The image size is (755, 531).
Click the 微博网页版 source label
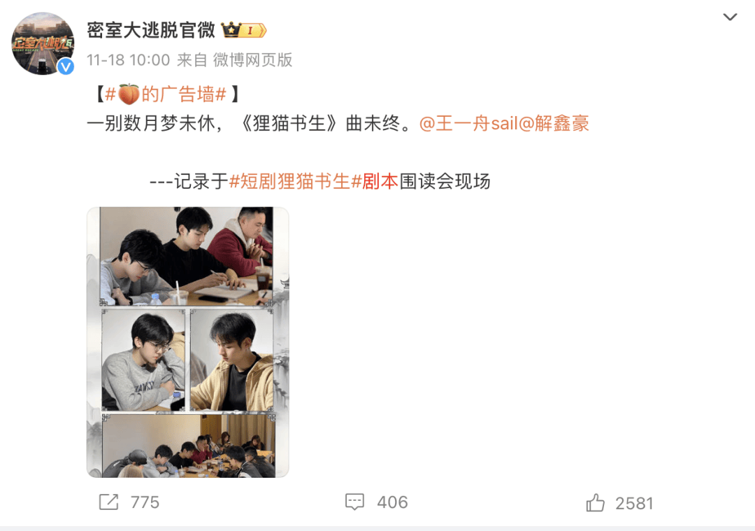253,60
